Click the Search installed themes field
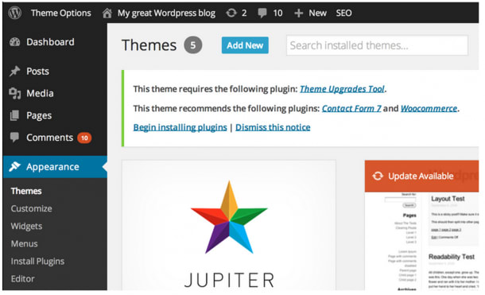This screenshot has width=485, height=295. [377, 45]
